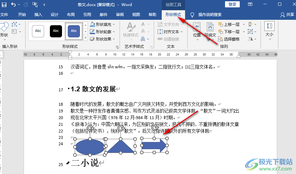
Task: Apply the white outlined Abc shape style
Action: 38,31
